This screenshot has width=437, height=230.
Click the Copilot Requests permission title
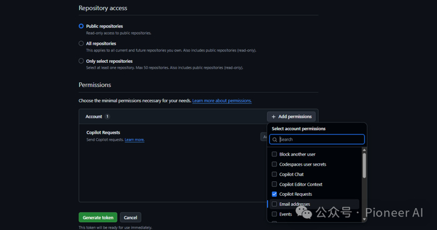[103, 132]
